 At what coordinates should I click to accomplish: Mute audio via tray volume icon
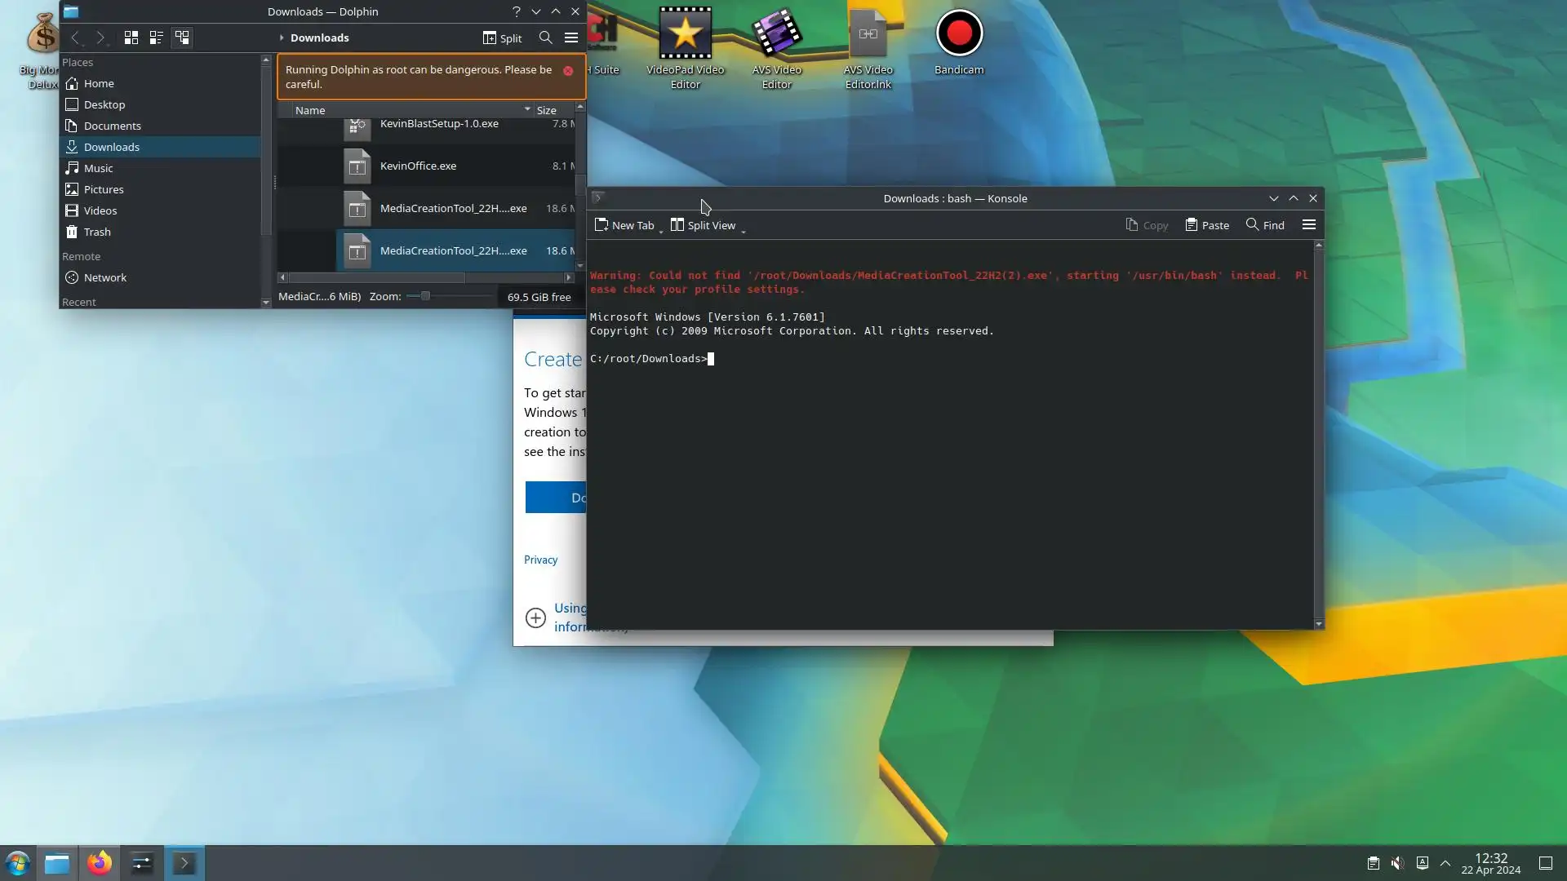click(x=1397, y=863)
